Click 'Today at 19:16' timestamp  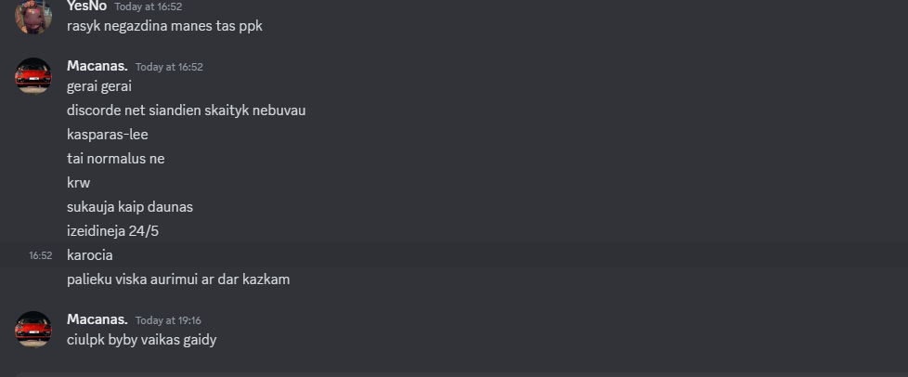pyautogui.click(x=169, y=320)
